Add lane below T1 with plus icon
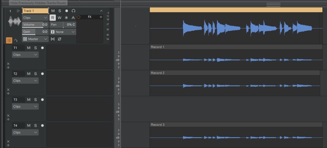 (8, 68)
